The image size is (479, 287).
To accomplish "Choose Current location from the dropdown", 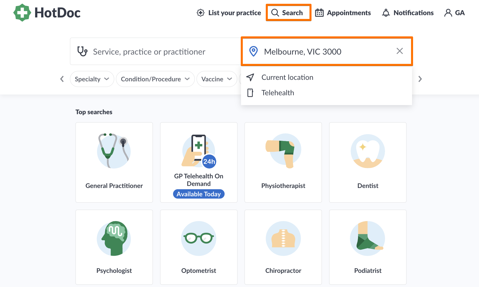I will tap(326, 77).
